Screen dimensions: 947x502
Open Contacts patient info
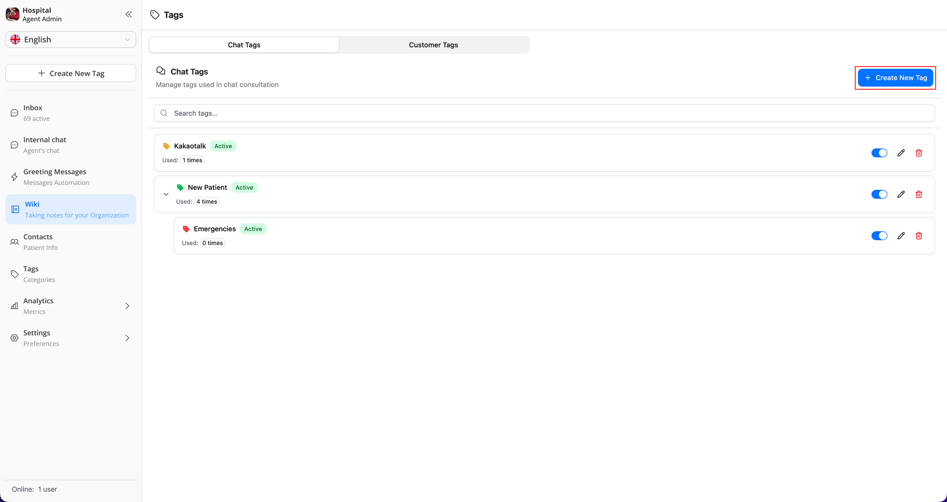(38, 242)
